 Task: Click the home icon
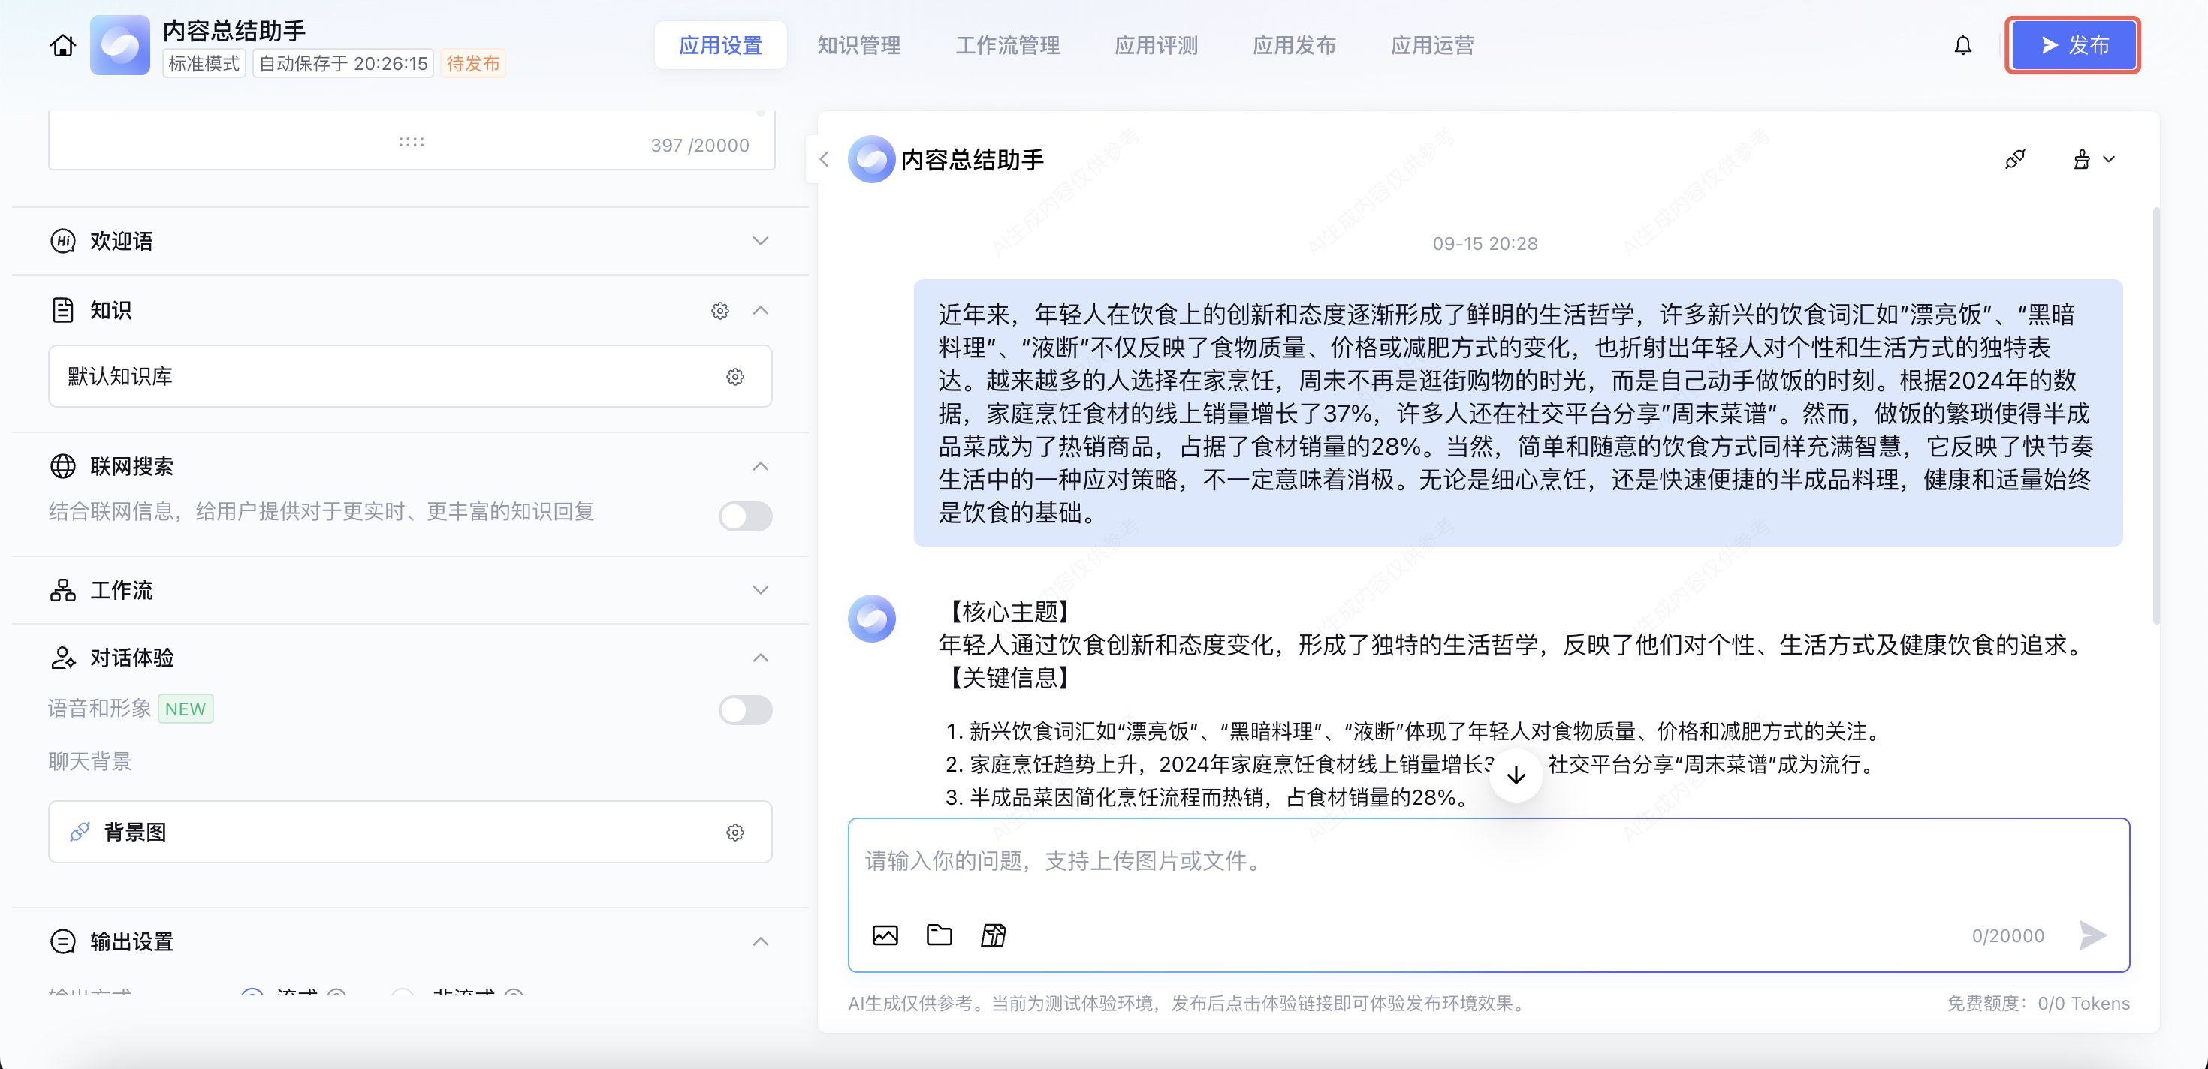tap(62, 45)
